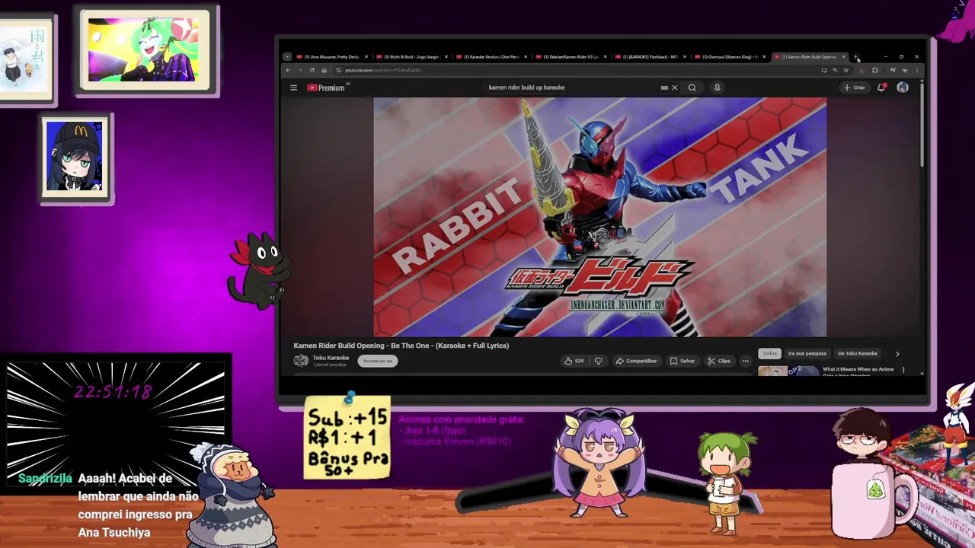
Task: Close the Kamen Rider Build Opening tab
Action: 843,57
